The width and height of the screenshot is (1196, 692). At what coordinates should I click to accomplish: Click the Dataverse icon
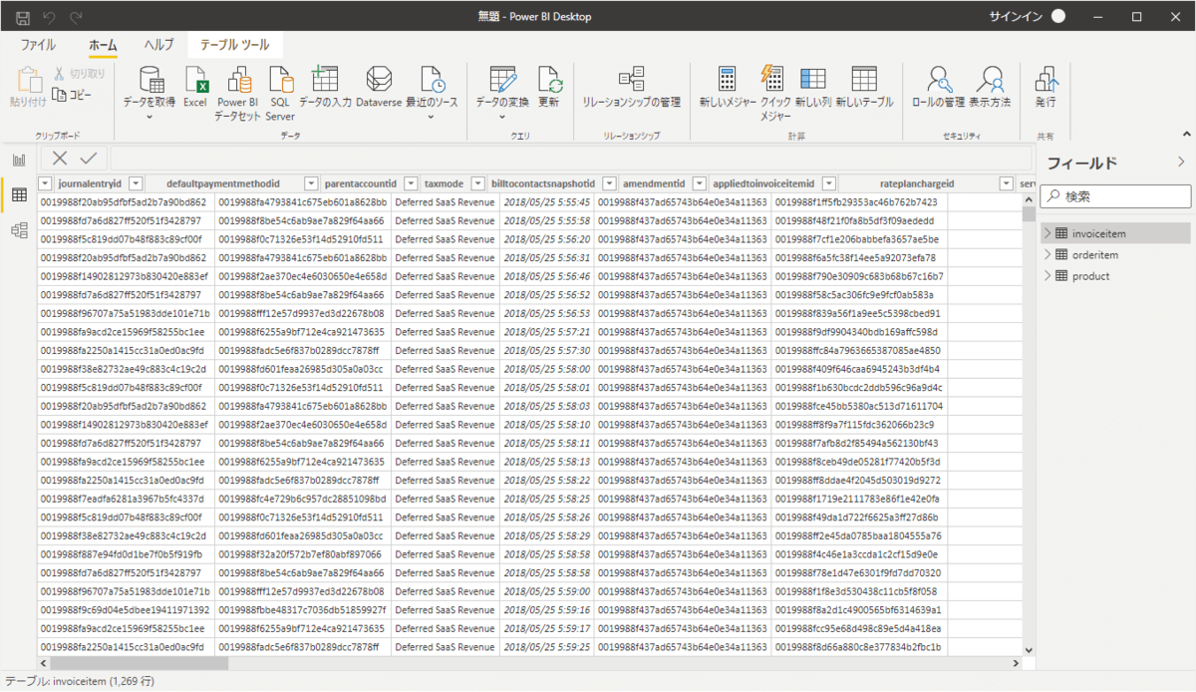(378, 81)
